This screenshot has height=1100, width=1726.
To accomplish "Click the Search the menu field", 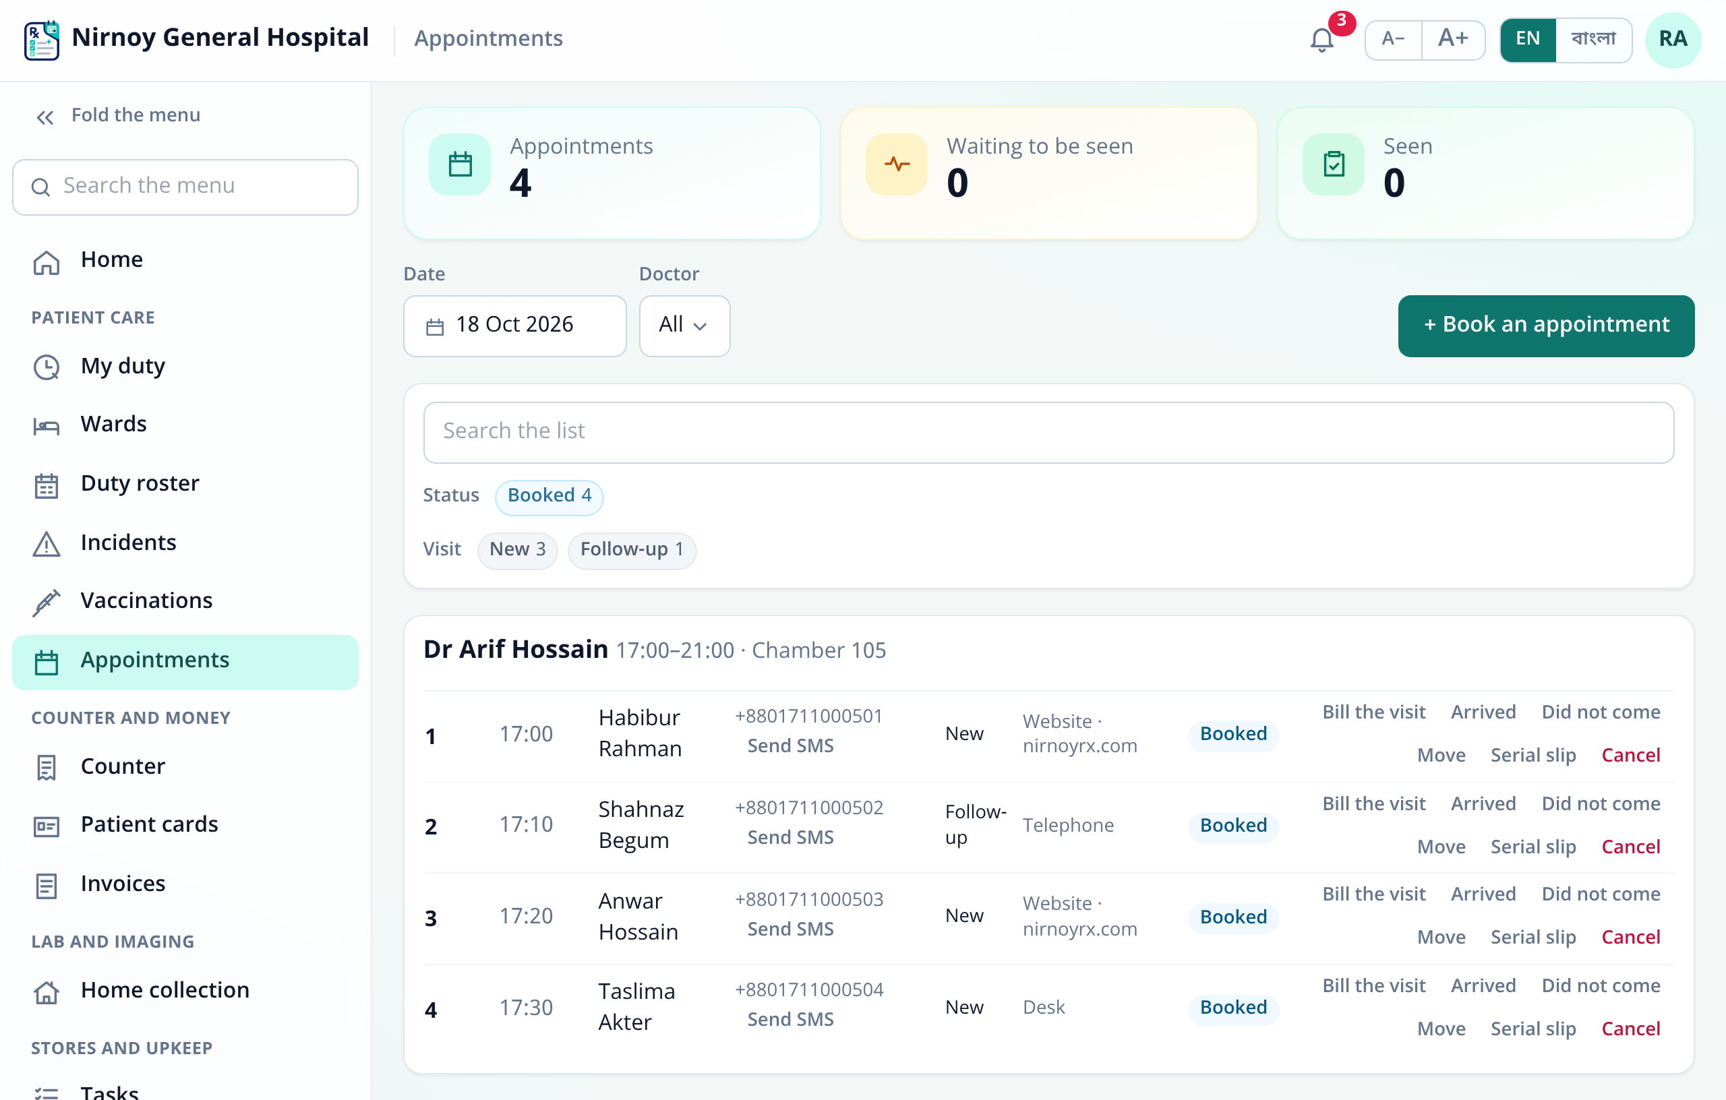I will pyautogui.click(x=185, y=187).
